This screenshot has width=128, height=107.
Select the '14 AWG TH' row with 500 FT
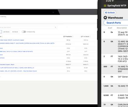(115, 69)
